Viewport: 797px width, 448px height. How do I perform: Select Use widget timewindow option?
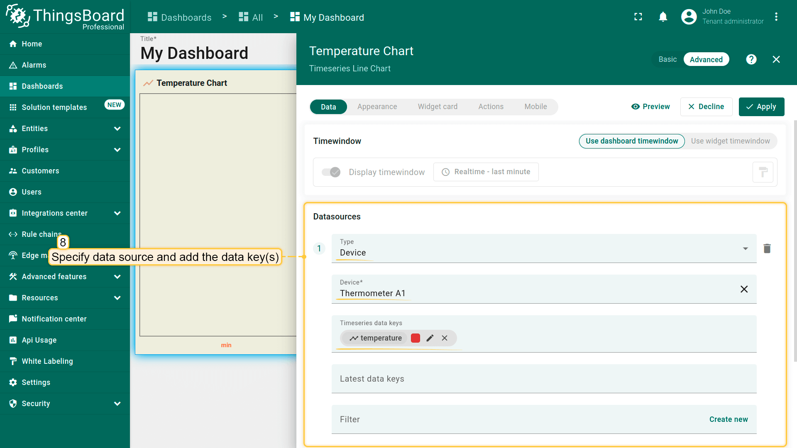pos(730,141)
